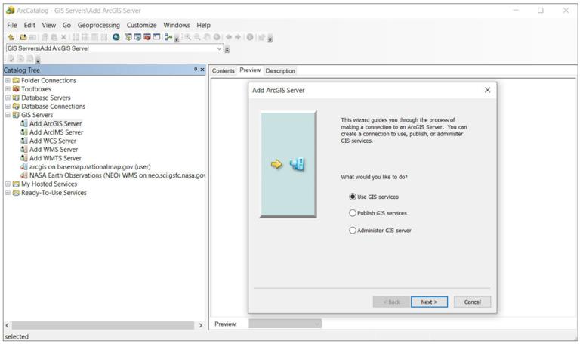The width and height of the screenshot is (580, 344).
Task: Open the Catalog Tree window icon
Action: [128, 37]
